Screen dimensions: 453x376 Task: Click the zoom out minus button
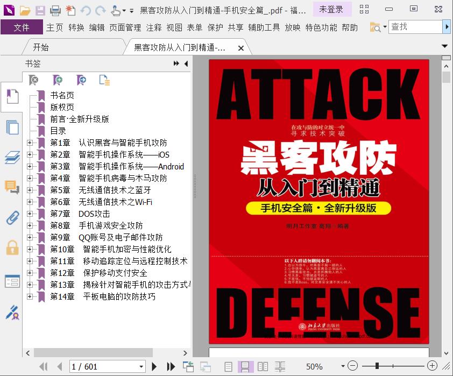[352, 366]
